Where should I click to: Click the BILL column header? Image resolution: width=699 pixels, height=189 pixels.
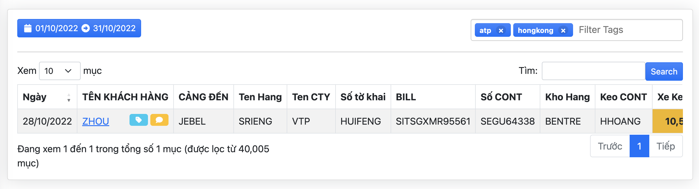406,97
